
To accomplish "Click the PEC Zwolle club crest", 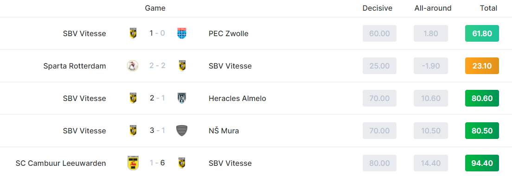I will (181, 33).
